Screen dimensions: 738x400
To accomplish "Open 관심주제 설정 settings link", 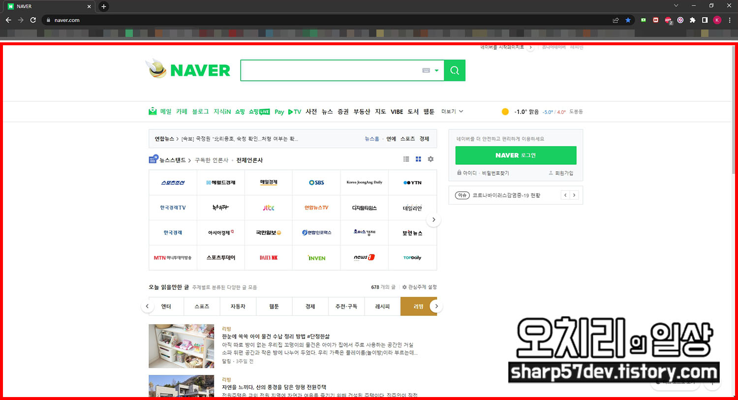I will click(419, 287).
